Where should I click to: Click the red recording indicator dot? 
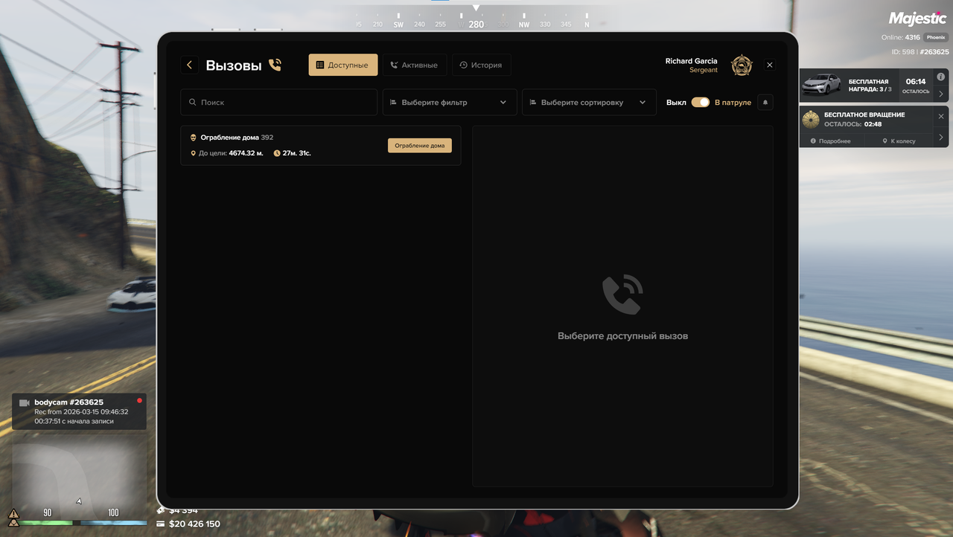(x=139, y=400)
